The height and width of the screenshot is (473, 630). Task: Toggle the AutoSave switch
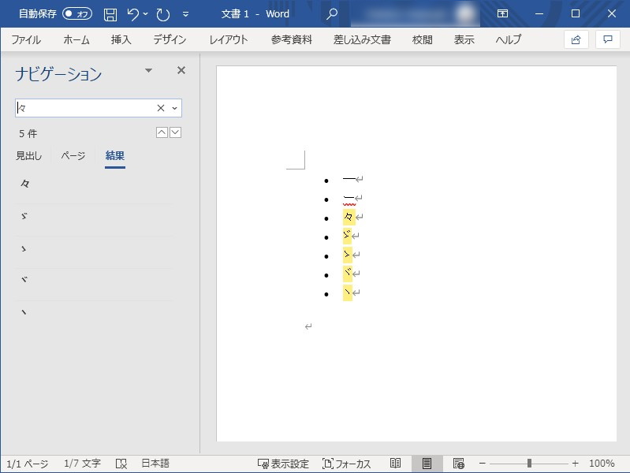[77, 14]
